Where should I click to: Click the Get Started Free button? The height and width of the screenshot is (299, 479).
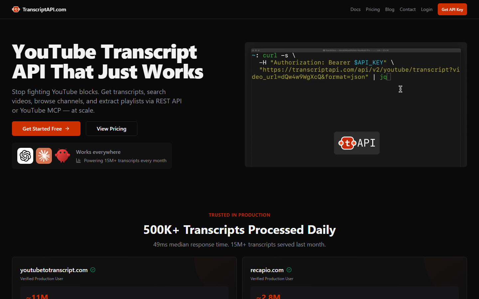[46, 129]
